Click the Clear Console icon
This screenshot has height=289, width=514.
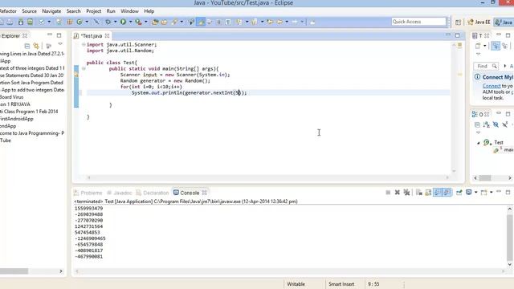coord(419,193)
